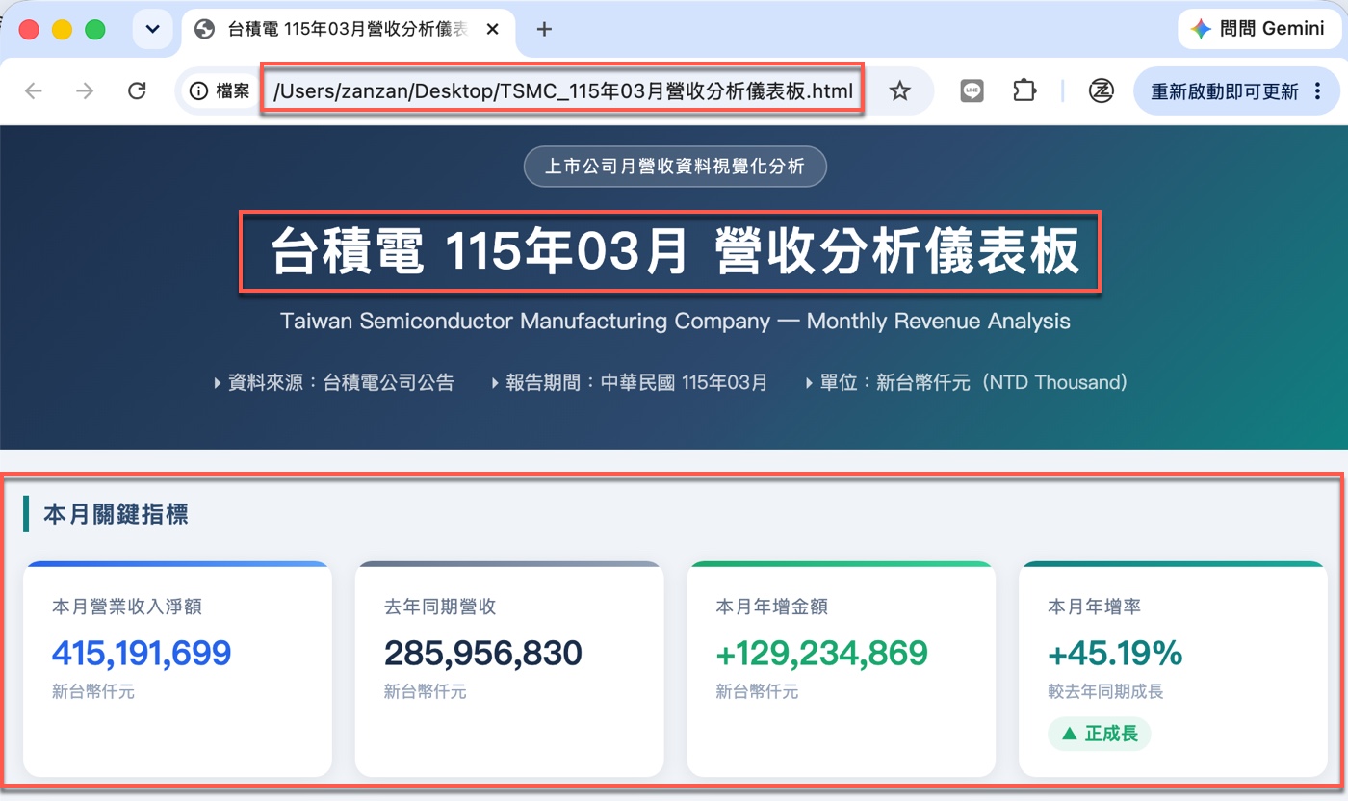Click the value 285,956,830
Image resolution: width=1348 pixels, height=801 pixels.
[x=483, y=653]
